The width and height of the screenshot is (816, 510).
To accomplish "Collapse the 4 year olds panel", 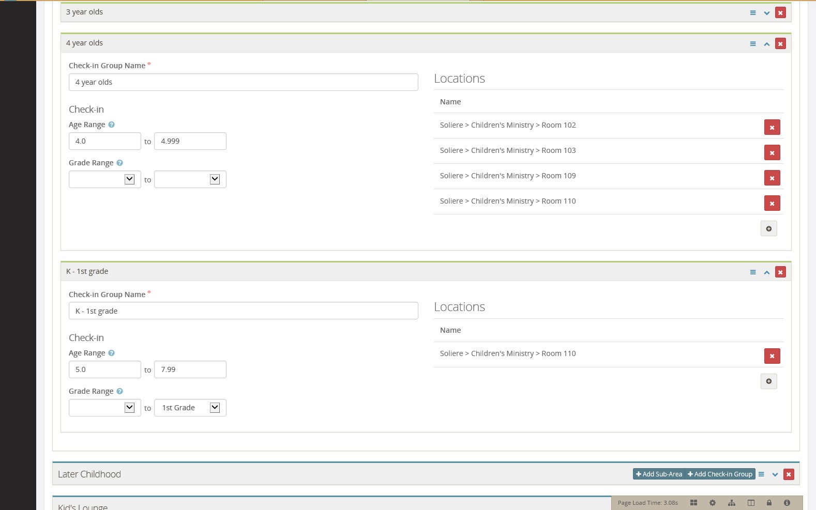I will (766, 44).
